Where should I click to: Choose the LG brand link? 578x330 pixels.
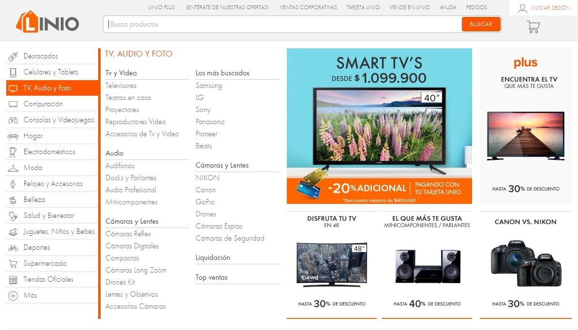[199, 98]
